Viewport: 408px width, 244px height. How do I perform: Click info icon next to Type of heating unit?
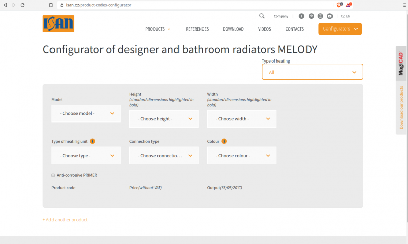click(92, 141)
